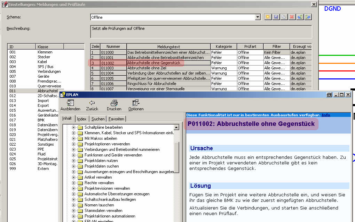
Task: Hide the navigation pane via Ausblenden
Action: pos(70,105)
